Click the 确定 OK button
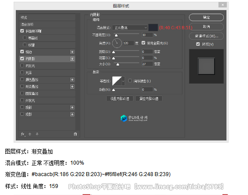Viewport: 248px width, 195px height. (x=206, y=17)
